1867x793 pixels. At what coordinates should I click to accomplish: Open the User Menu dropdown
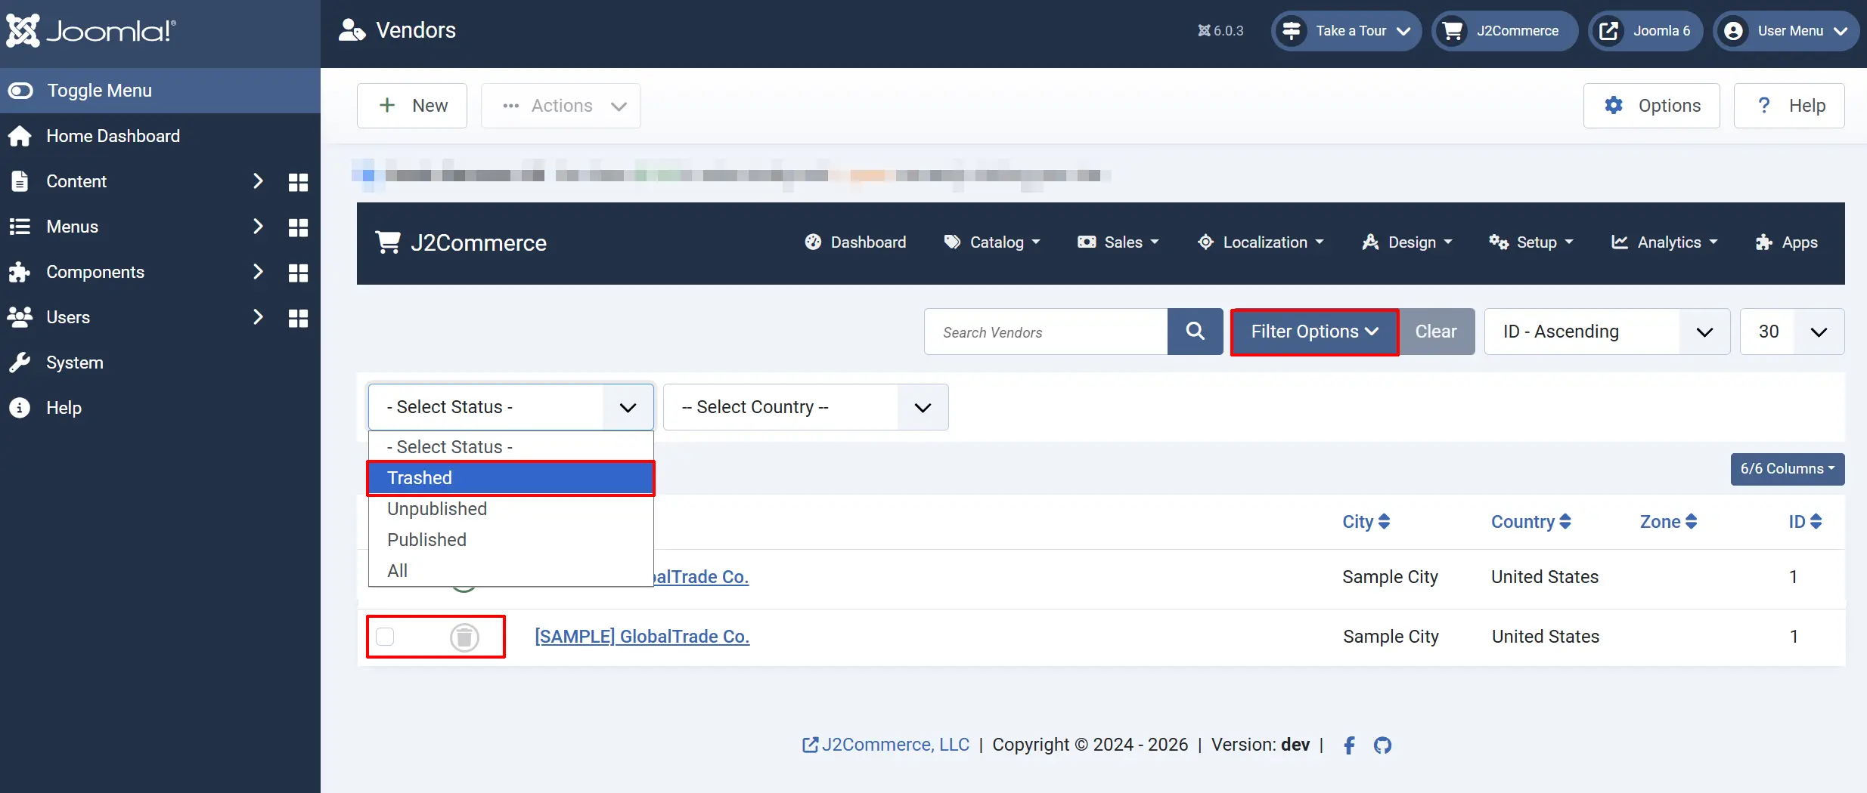[x=1785, y=31]
